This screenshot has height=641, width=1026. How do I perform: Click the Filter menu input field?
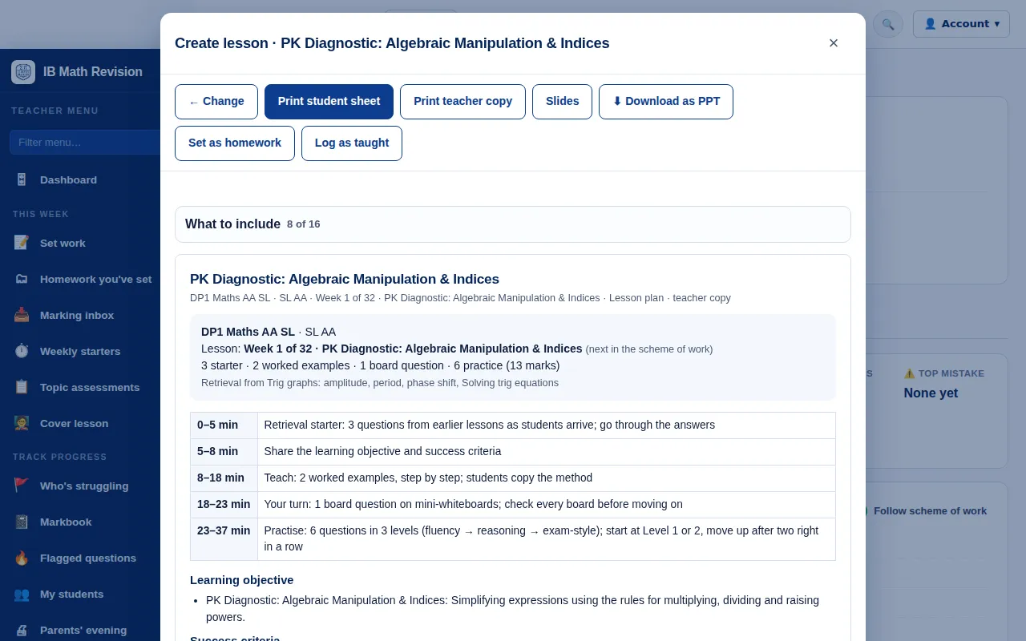tap(85, 142)
